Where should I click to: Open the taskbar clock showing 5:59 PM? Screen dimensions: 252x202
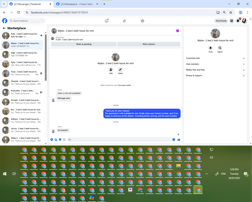tap(234, 174)
